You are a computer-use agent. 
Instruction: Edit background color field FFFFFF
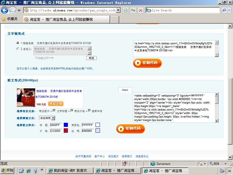88,125
